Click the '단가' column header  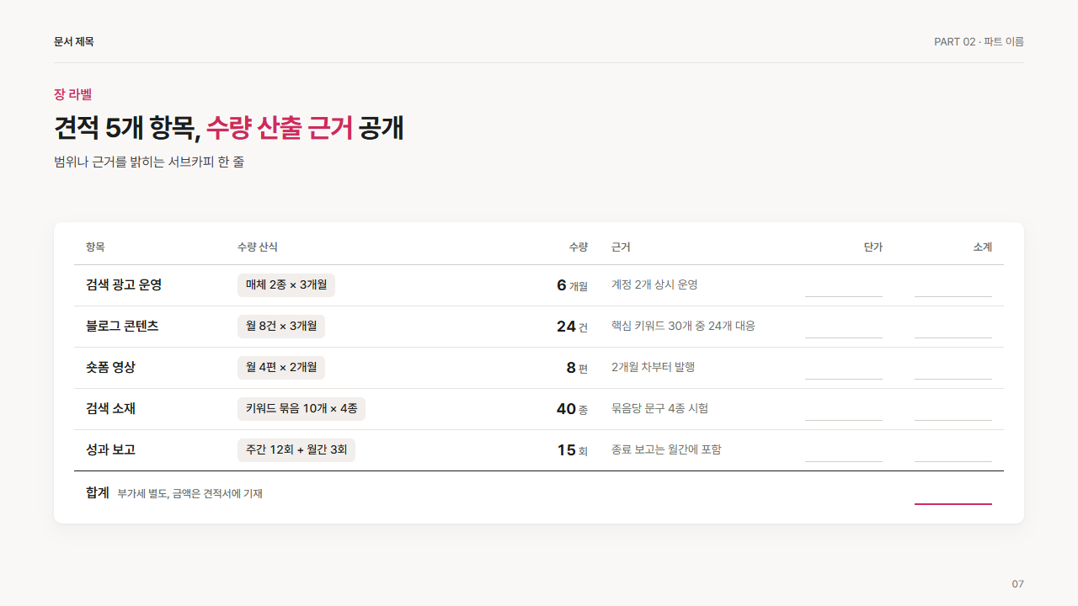(873, 247)
